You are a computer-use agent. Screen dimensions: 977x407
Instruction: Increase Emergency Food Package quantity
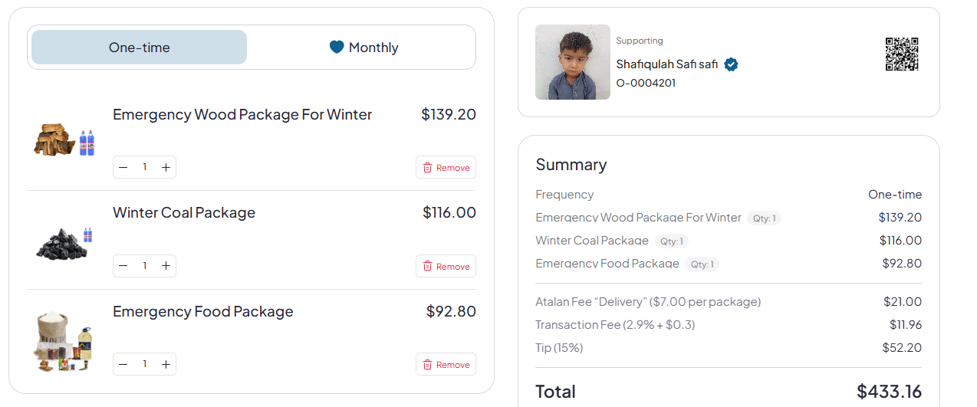coord(166,364)
